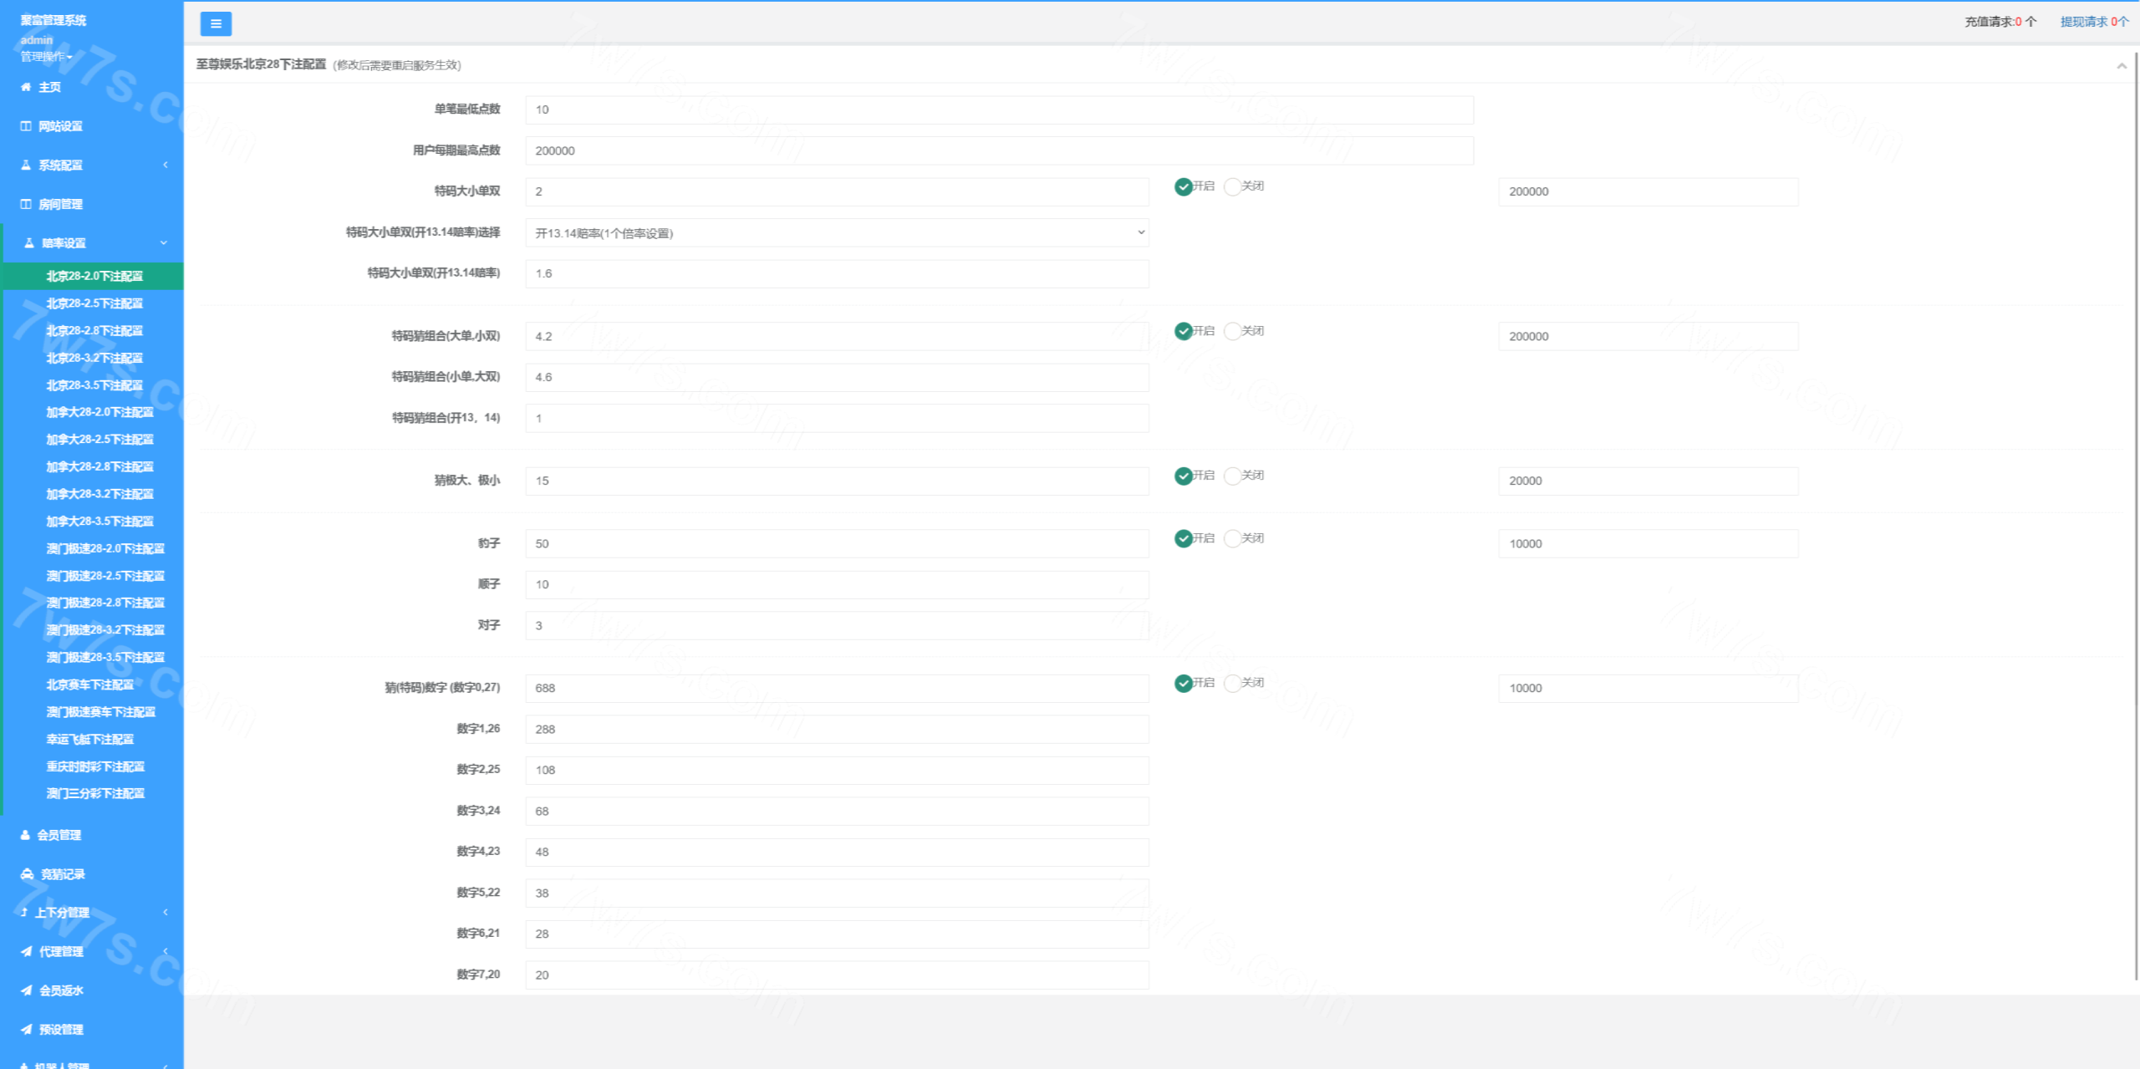Open 北京28-2.5下注配置 menu item
2140x1069 pixels.
click(94, 303)
